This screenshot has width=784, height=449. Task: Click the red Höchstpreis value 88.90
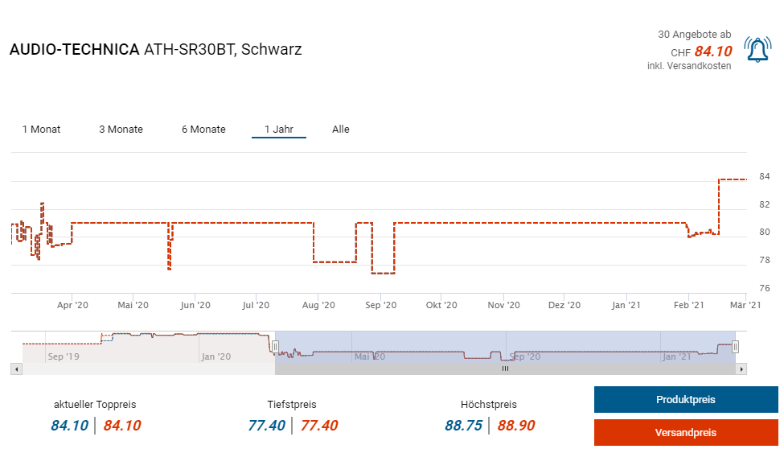[515, 426]
